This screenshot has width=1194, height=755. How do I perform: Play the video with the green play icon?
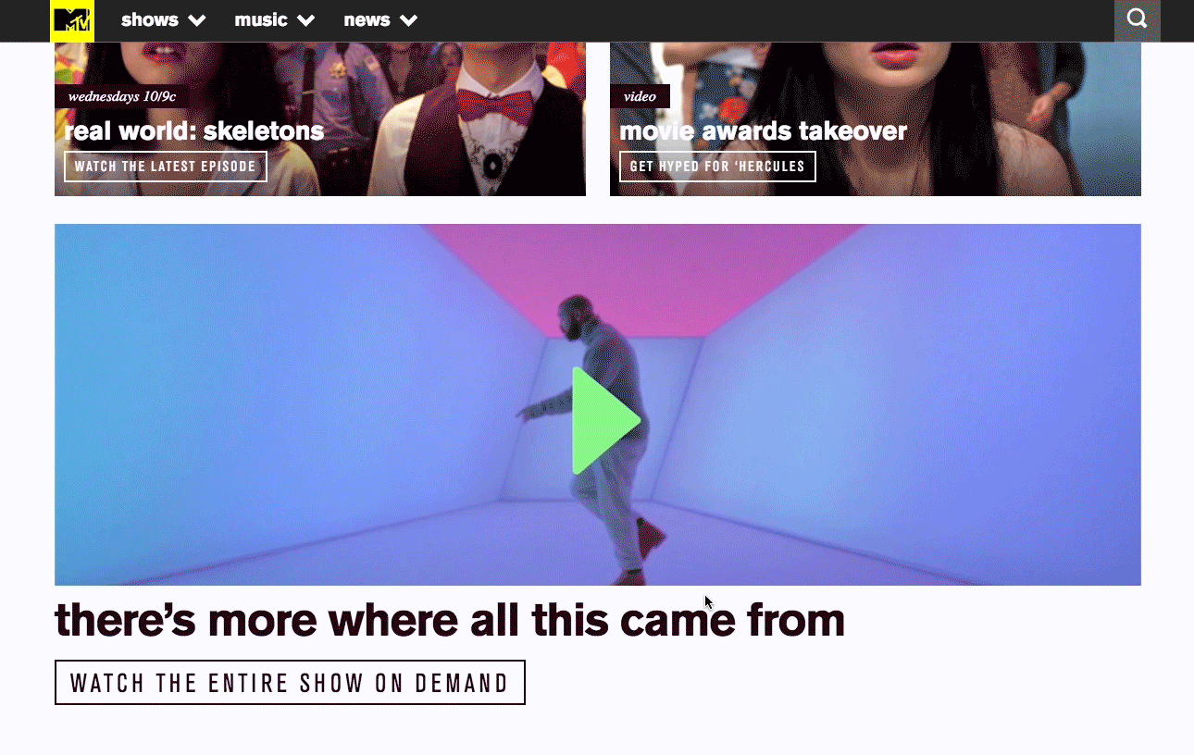605,421
